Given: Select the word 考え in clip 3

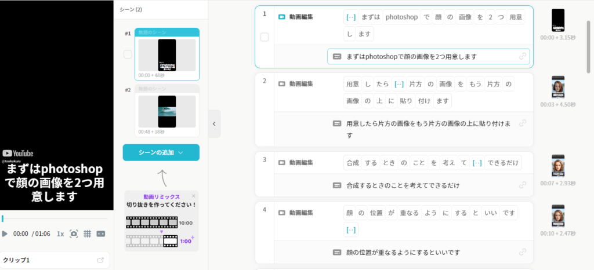Looking at the screenshot, I should pyautogui.click(x=448, y=163).
